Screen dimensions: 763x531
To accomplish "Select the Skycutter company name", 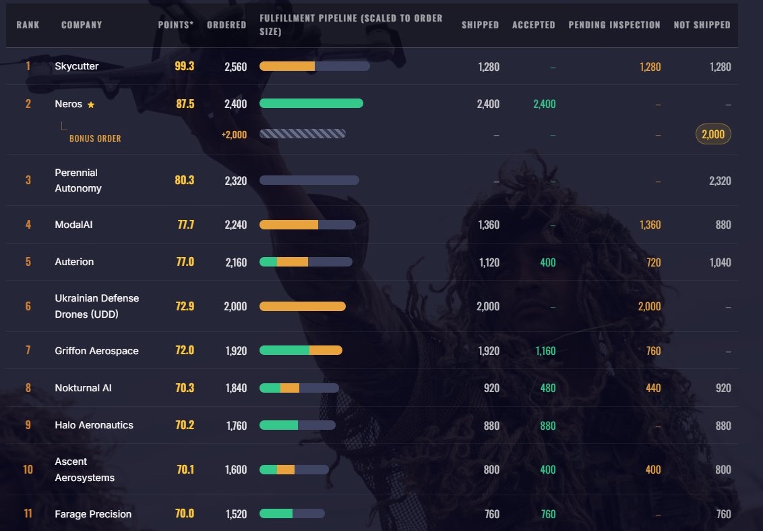I will (x=76, y=66).
